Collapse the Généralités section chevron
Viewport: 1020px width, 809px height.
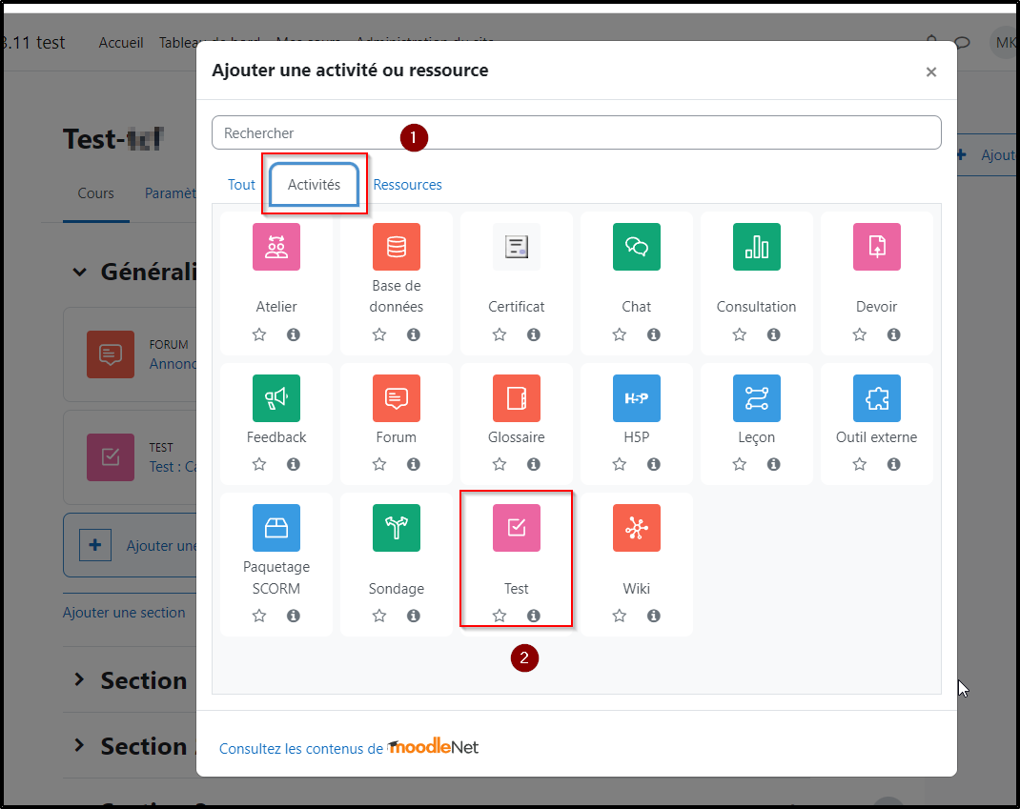pos(80,273)
